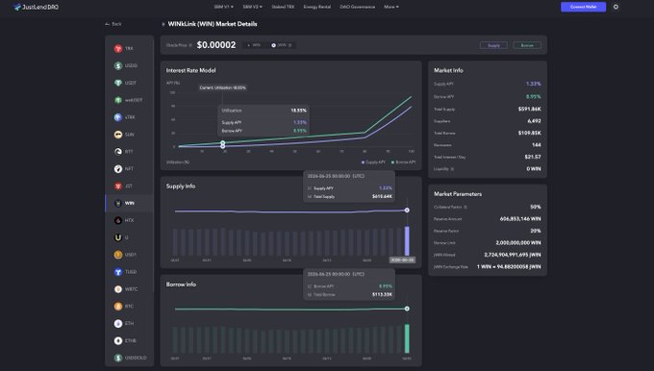The height and width of the screenshot is (371, 654).
Task: Click the Total Interest / Day value $21.57
Action: tap(533, 157)
